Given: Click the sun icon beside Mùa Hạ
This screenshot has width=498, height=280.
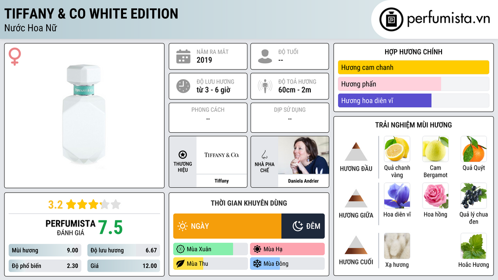Looking at the screenshot, I should pos(257,249).
